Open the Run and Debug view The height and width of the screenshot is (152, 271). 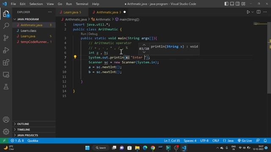6,50
